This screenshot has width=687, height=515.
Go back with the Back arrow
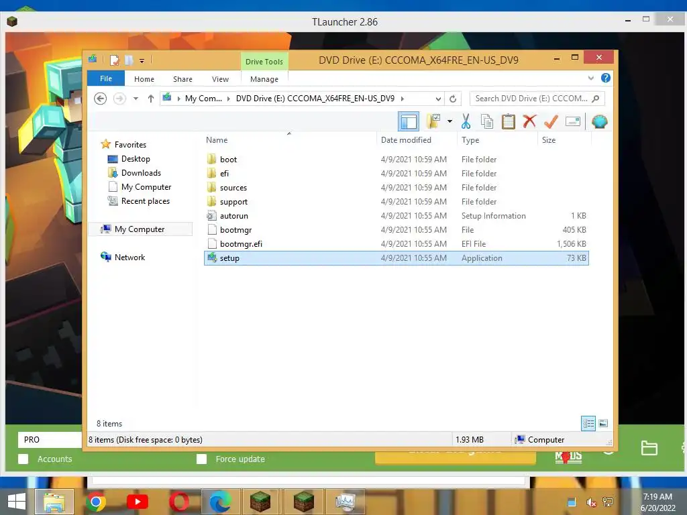(101, 99)
